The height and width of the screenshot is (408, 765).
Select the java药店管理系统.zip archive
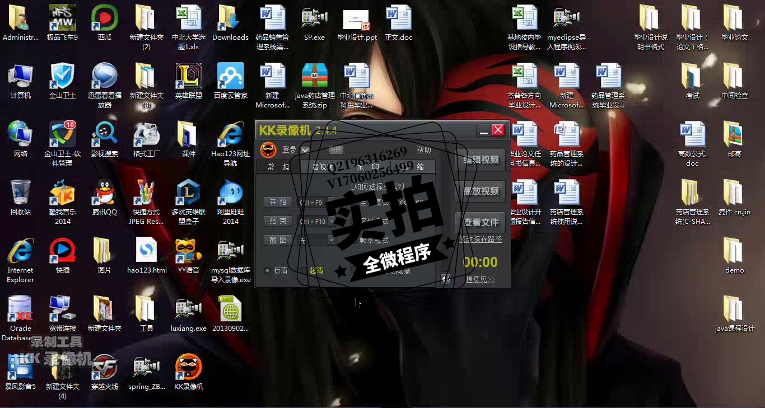(x=315, y=86)
